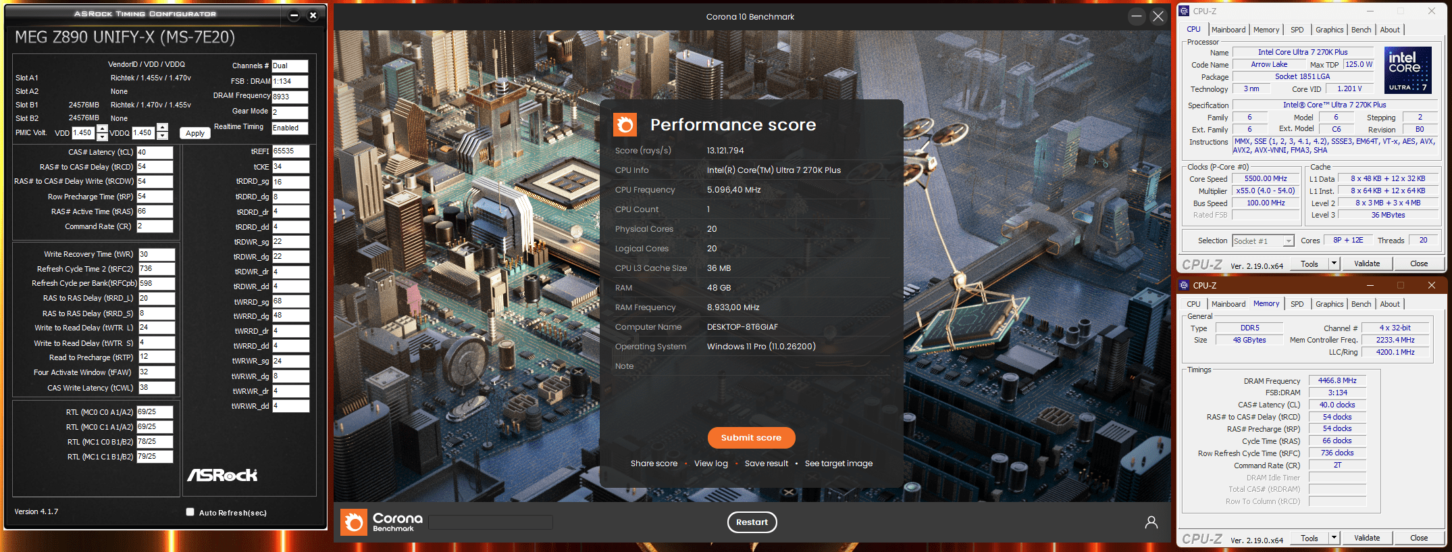Click Close button in the CPU-Z Processor window
Viewport: 1452px width, 552px height.
pyautogui.click(x=1419, y=264)
